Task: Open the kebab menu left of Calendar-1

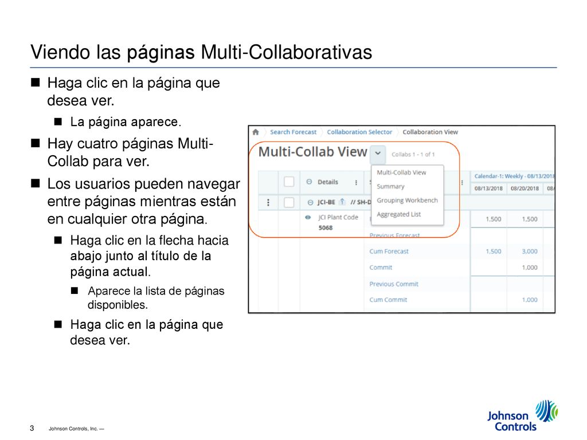Action: coord(462,182)
